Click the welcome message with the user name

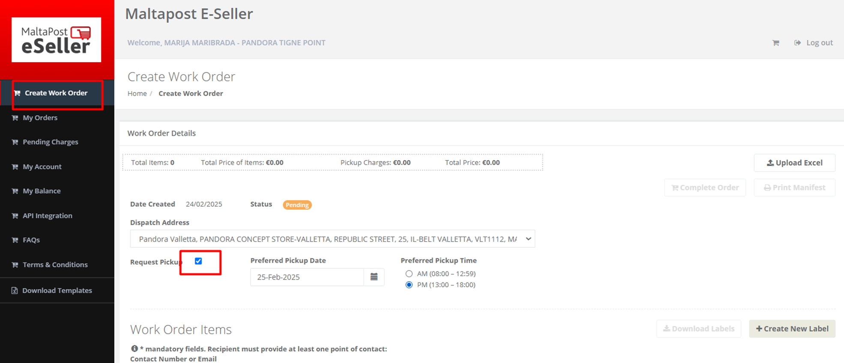click(226, 43)
